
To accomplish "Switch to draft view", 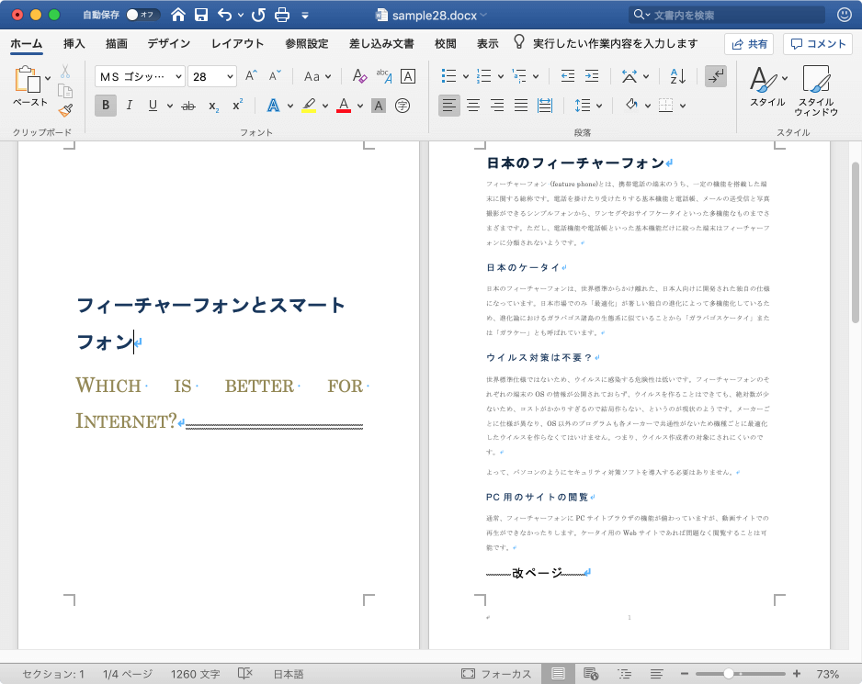I will pos(656,674).
